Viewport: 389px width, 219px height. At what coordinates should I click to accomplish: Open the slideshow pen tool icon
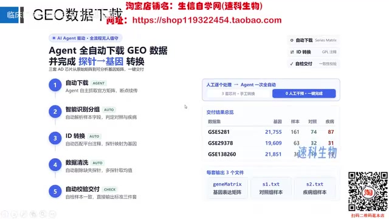[23, 214]
